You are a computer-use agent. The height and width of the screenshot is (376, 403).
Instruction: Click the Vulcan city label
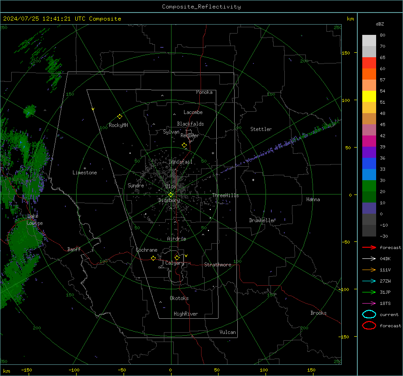227,332
